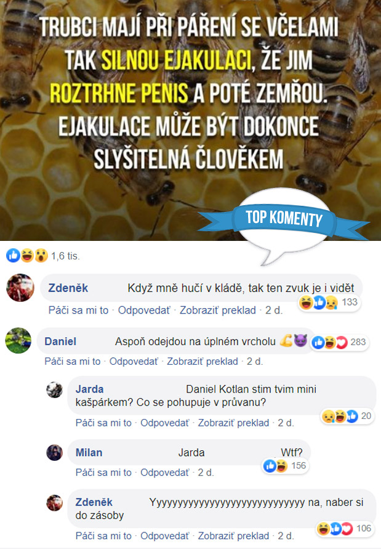The height and width of the screenshot is (549, 381).
Task: Open the bee meme image
Action: [190, 120]
